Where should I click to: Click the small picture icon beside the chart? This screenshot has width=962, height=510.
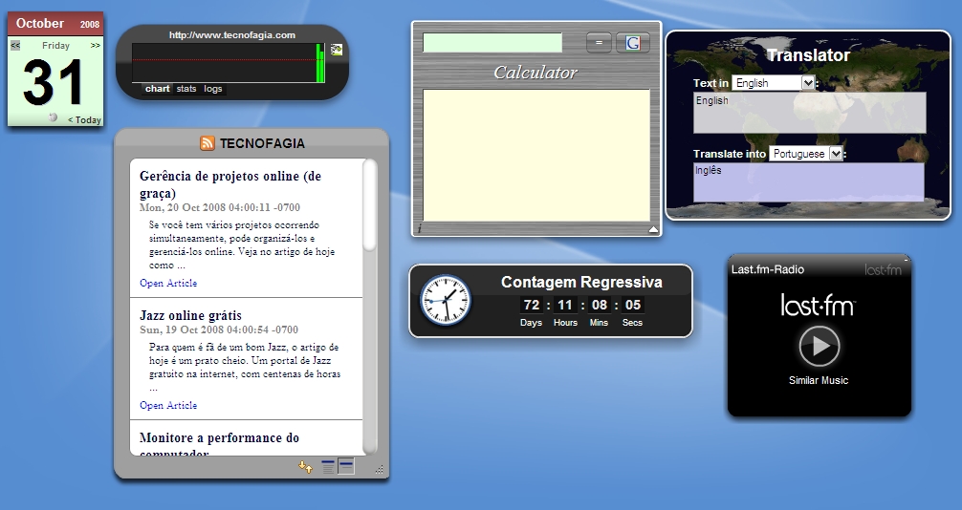[337, 51]
